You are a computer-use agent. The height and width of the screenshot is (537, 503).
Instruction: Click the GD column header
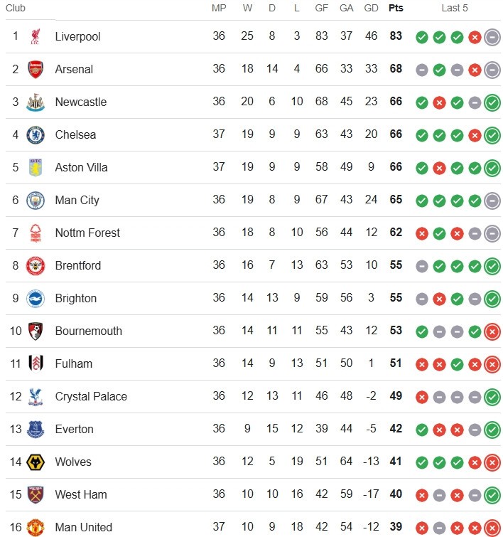coord(371,8)
